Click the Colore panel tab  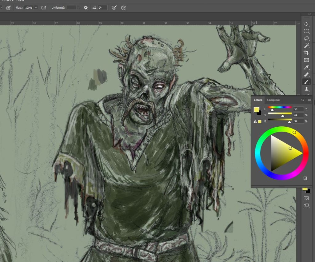pyautogui.click(x=258, y=100)
